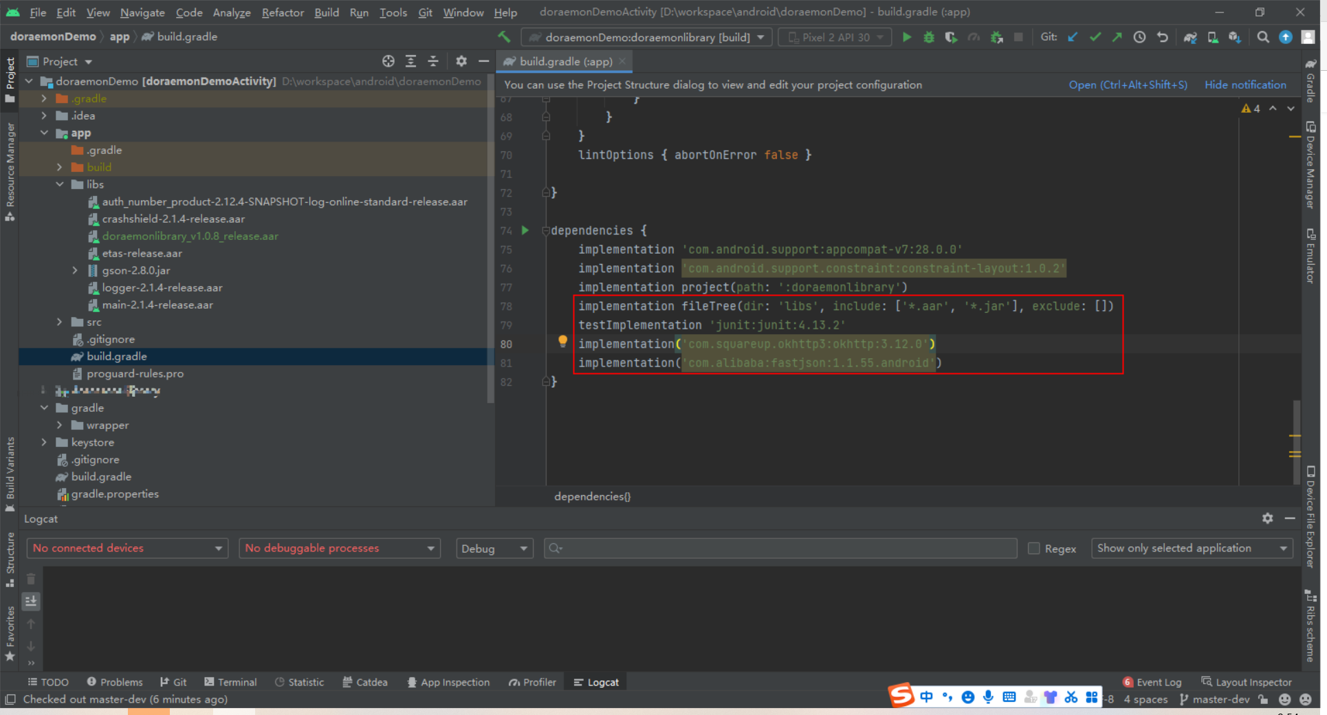Open the Pixel 2 API 30 device dropdown

835,37
